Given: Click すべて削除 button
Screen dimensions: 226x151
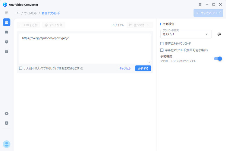Looking at the screenshot, I should coord(54,25).
